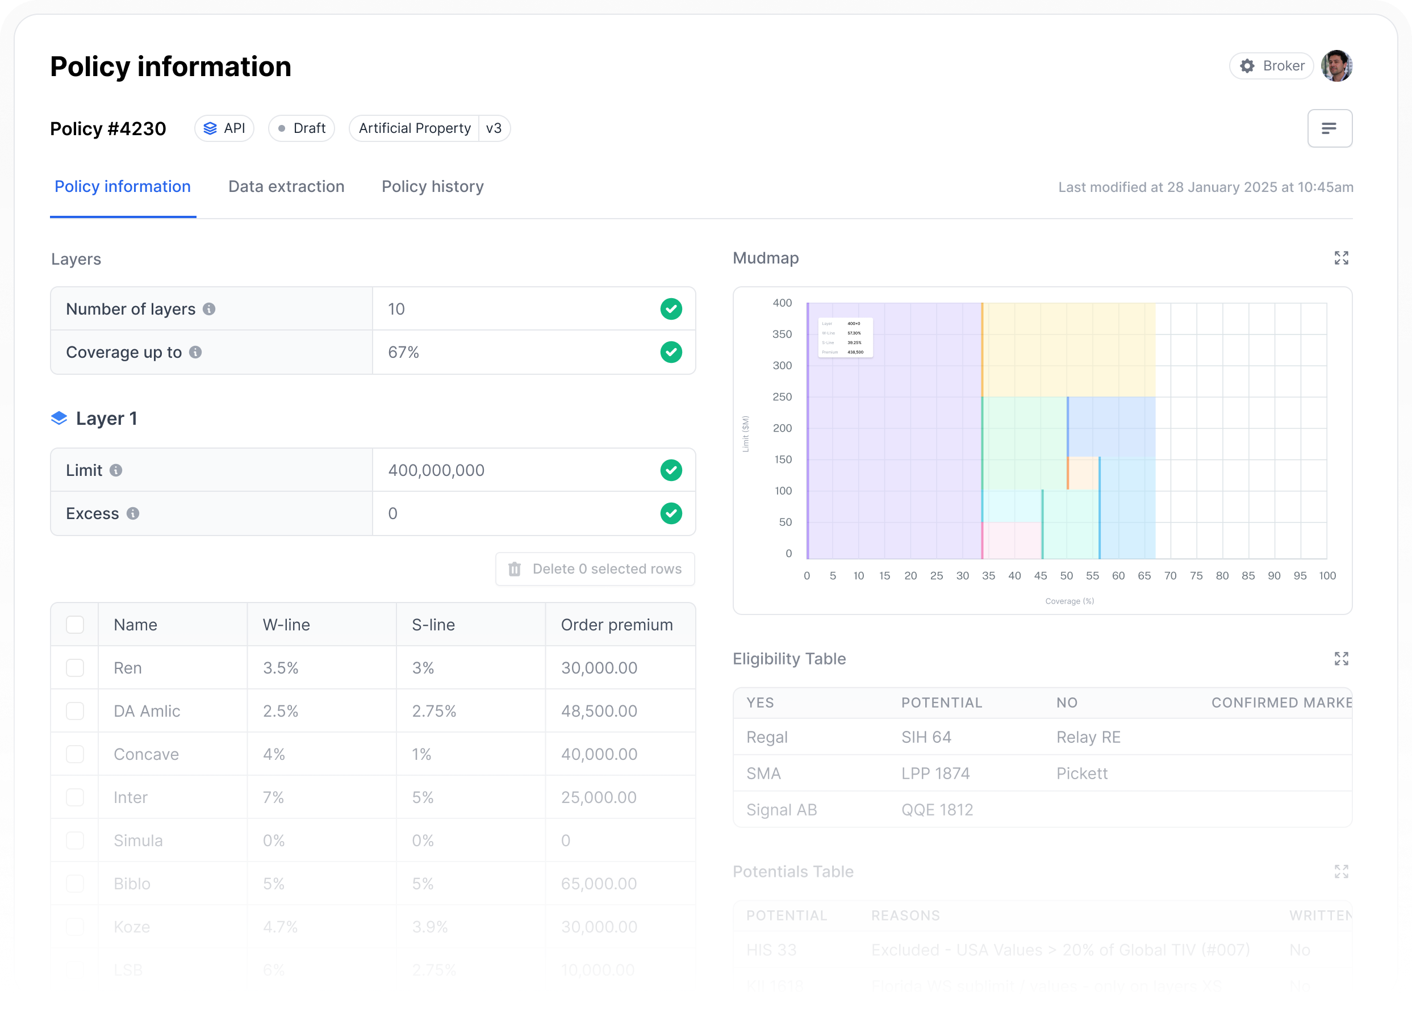Check the checkbox next to Concave
1412x1012 pixels.
(x=75, y=754)
